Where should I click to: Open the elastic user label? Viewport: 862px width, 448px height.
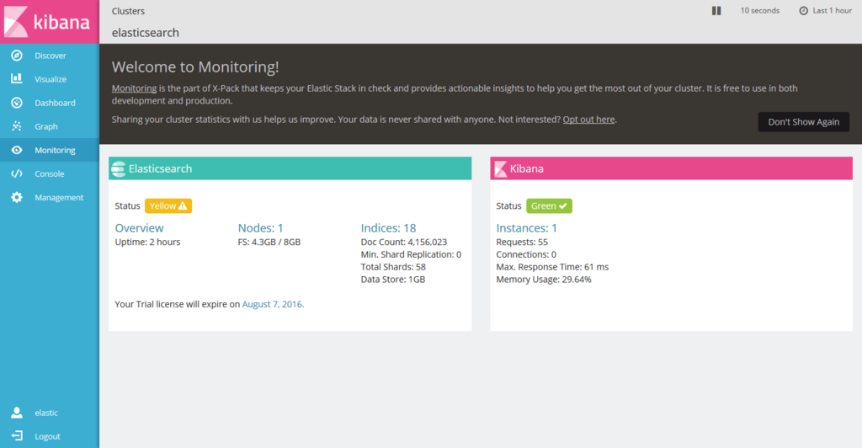(x=46, y=413)
